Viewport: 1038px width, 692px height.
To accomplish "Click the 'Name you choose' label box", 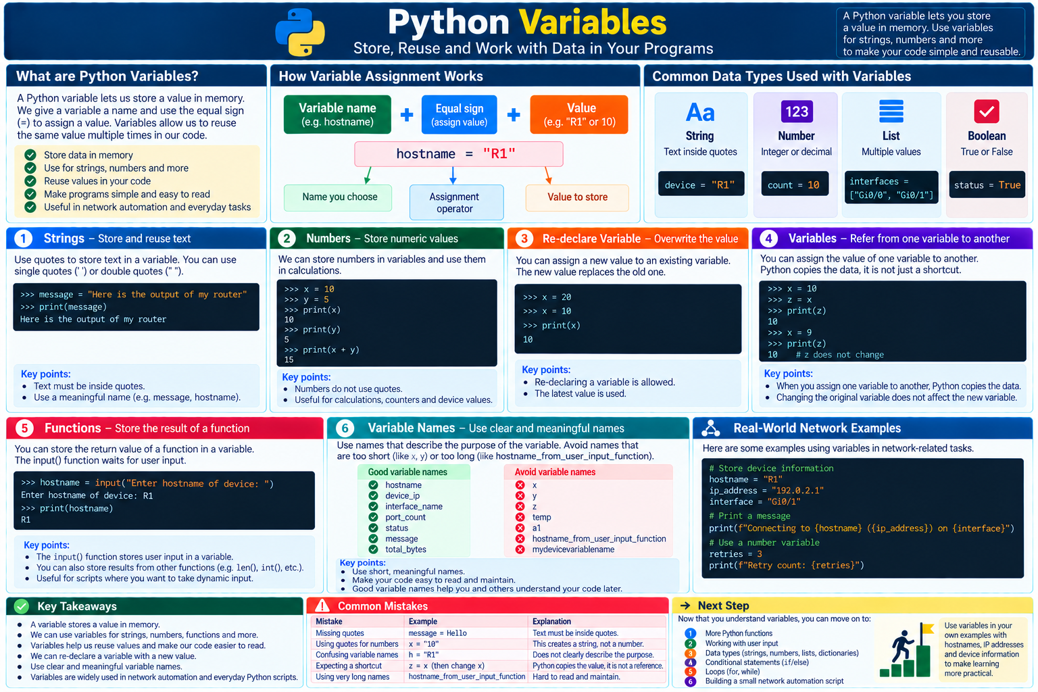I will pyautogui.click(x=338, y=197).
